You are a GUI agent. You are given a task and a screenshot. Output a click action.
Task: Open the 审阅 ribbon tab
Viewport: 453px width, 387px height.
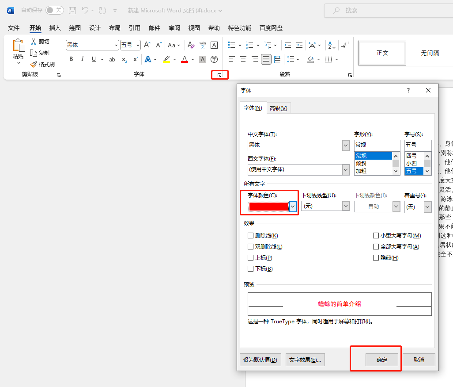[x=174, y=27]
